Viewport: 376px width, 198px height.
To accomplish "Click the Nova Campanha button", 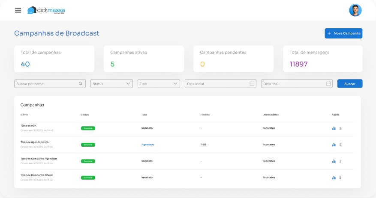I will pos(343,33).
